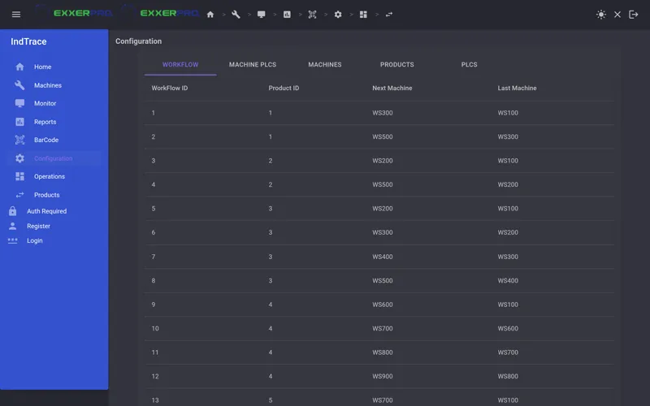The height and width of the screenshot is (406, 650).
Task: Click the IndTrace sidebar title
Action: click(28, 41)
